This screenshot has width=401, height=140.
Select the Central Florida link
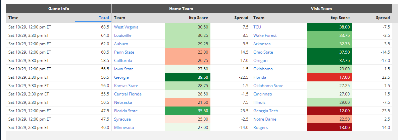pos(128,94)
